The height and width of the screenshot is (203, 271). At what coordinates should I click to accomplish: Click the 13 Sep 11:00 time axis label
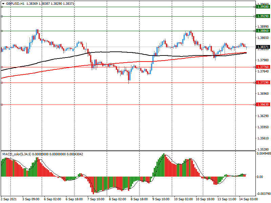coord(227,199)
